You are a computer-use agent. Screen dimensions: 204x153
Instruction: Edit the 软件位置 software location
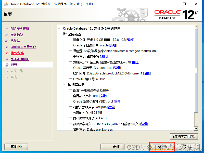147,73
